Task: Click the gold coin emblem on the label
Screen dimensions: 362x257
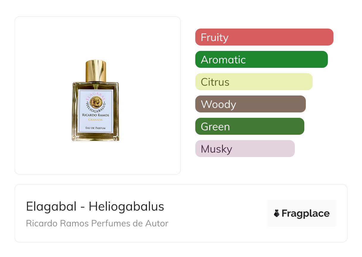Action: tap(96, 103)
